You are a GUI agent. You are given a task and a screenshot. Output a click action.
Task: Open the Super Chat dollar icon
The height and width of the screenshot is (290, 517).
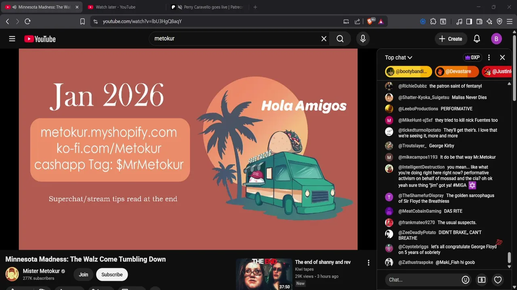click(x=481, y=280)
